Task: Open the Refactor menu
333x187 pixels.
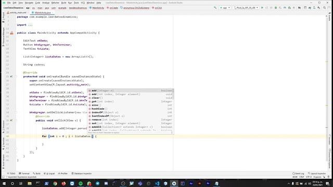Action: (55, 3)
